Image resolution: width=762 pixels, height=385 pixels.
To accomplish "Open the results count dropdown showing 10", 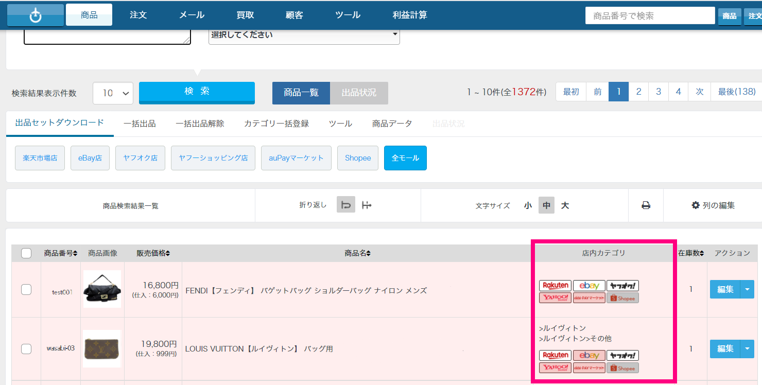I will coord(113,93).
